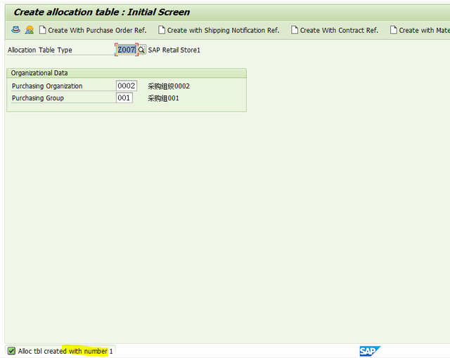Click the first toolbar icon with hat
The image size is (450, 358).
(x=15, y=29)
